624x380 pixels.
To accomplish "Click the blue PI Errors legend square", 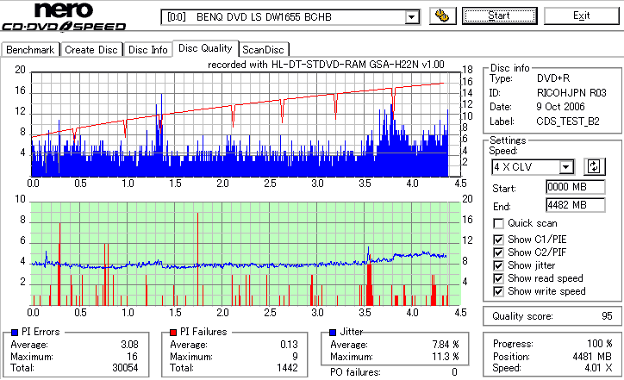I will tap(15, 333).
